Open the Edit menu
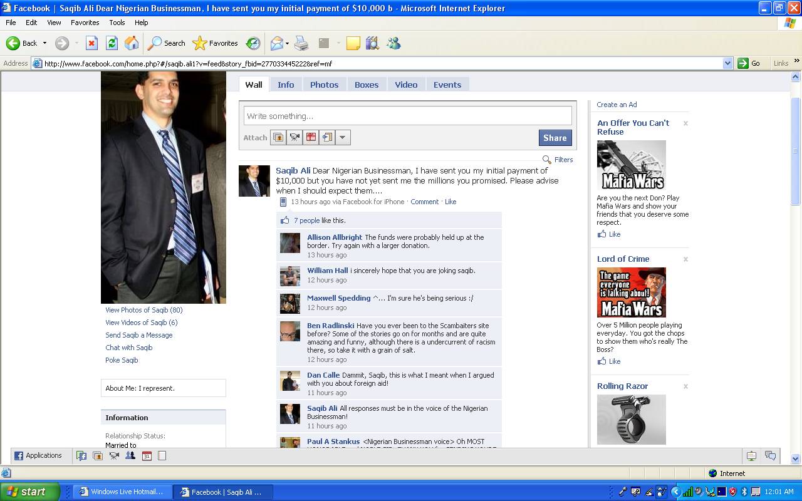The image size is (802, 501). (x=31, y=23)
